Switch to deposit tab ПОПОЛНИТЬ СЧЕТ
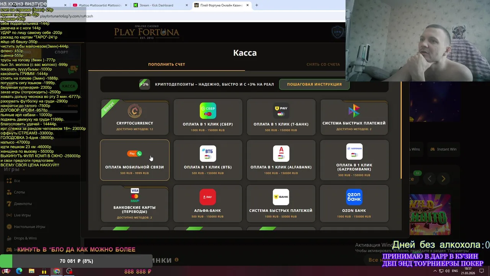 tap(167, 64)
